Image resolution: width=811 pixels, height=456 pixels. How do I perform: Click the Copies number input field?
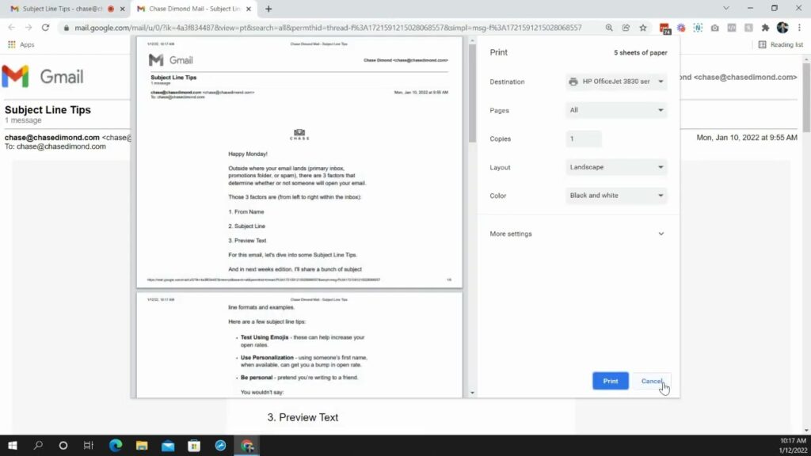click(x=584, y=139)
